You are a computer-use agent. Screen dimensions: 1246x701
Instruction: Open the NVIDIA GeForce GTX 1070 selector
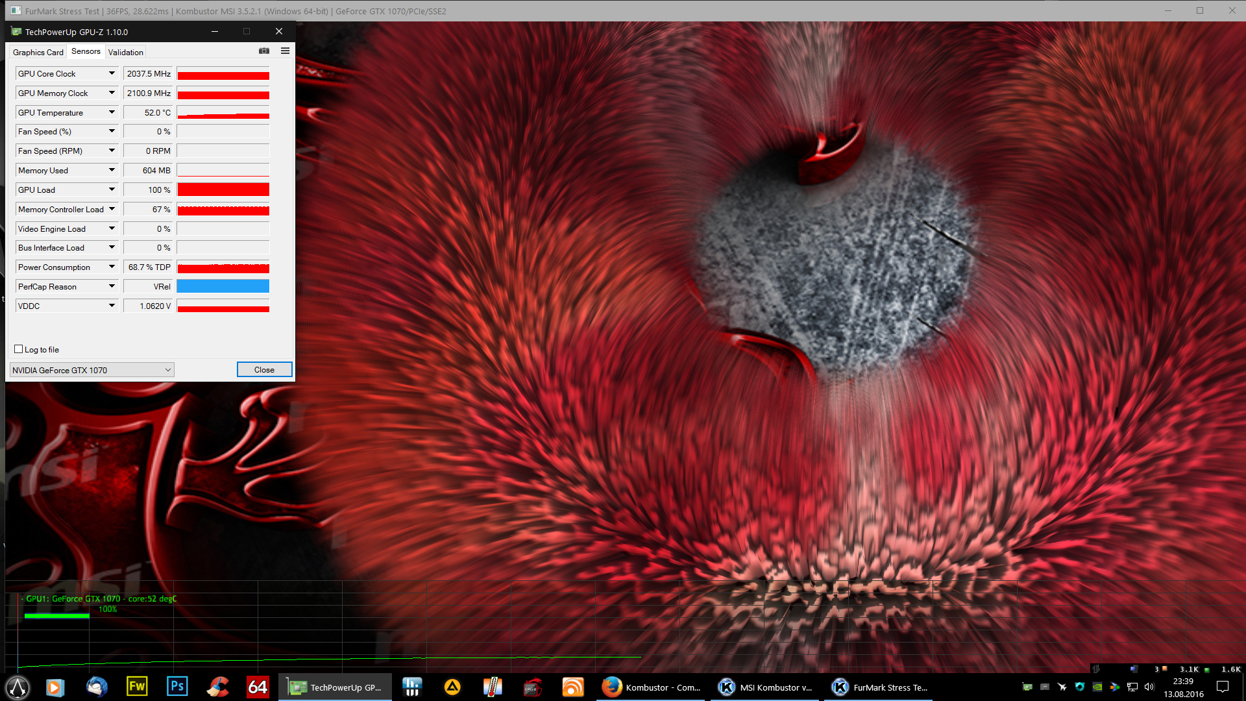[x=92, y=370]
